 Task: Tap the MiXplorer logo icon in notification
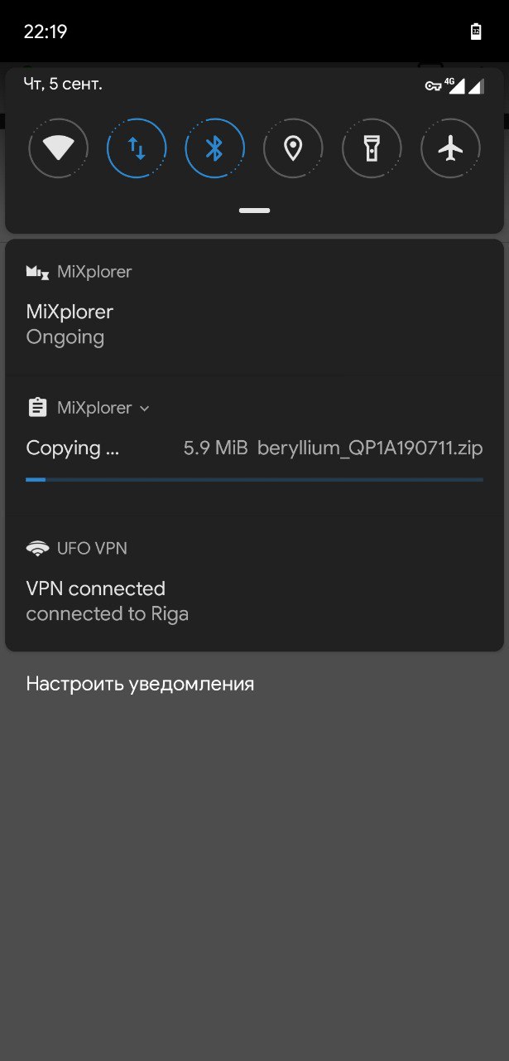click(37, 272)
